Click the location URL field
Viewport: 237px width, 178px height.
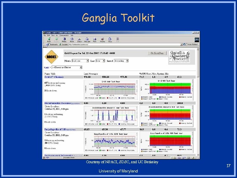[x=124, y=44]
